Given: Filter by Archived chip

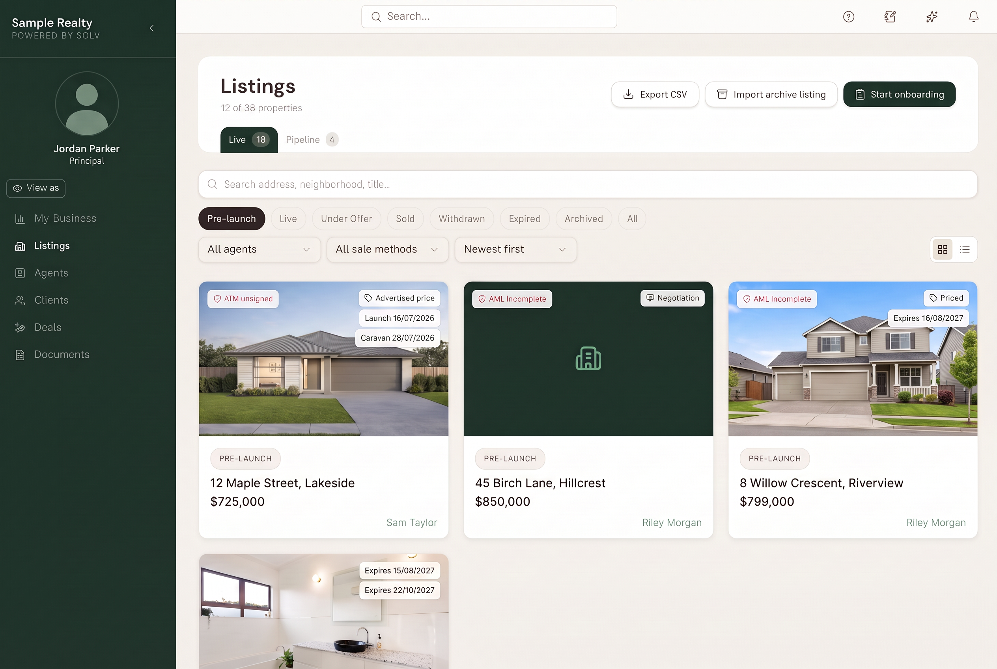Looking at the screenshot, I should (584, 219).
